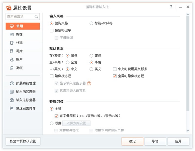This screenshot has width=195, height=151.
Task: Click the 常用 monitor icon
Action: pos(12,26)
